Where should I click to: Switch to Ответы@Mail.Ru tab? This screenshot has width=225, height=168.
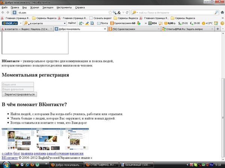tap(188, 29)
